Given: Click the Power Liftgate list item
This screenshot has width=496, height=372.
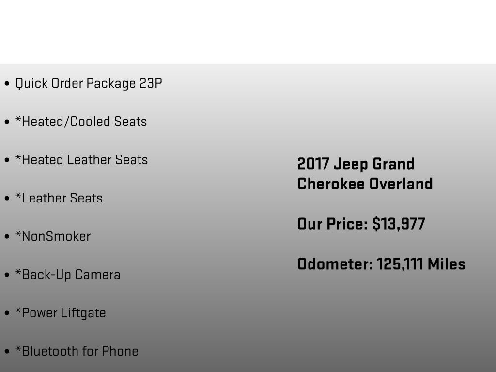Looking at the screenshot, I should (x=61, y=313).
